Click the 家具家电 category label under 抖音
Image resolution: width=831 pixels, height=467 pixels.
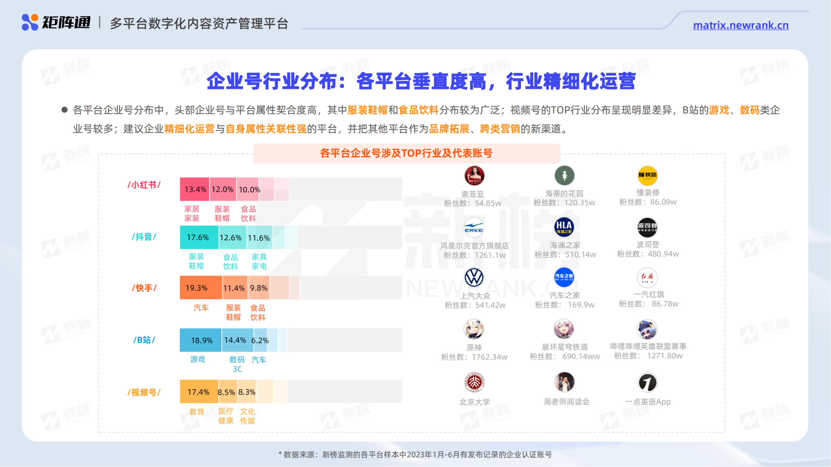tap(259, 262)
